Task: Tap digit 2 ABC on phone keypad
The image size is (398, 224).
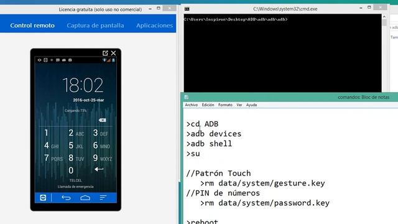Action: coord(76,133)
